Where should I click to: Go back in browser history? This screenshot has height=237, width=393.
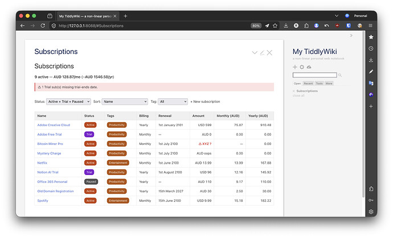[23, 26]
